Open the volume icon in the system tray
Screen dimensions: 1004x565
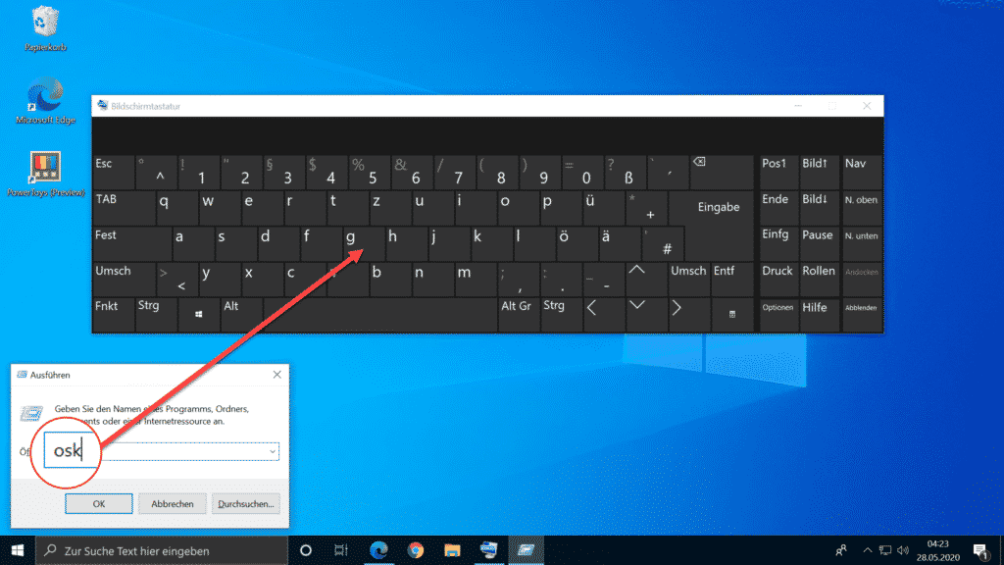point(903,550)
